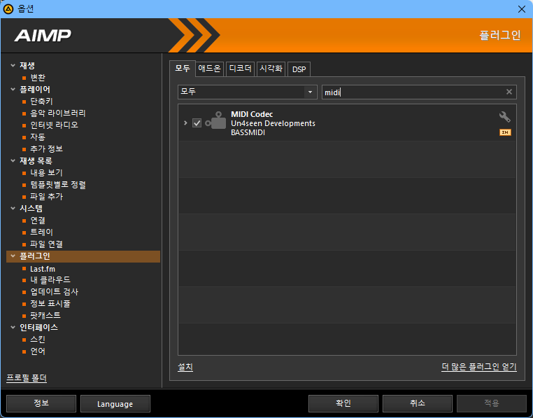Open the 프로필 폴더 link
This screenshot has width=533, height=418.
coord(27,378)
